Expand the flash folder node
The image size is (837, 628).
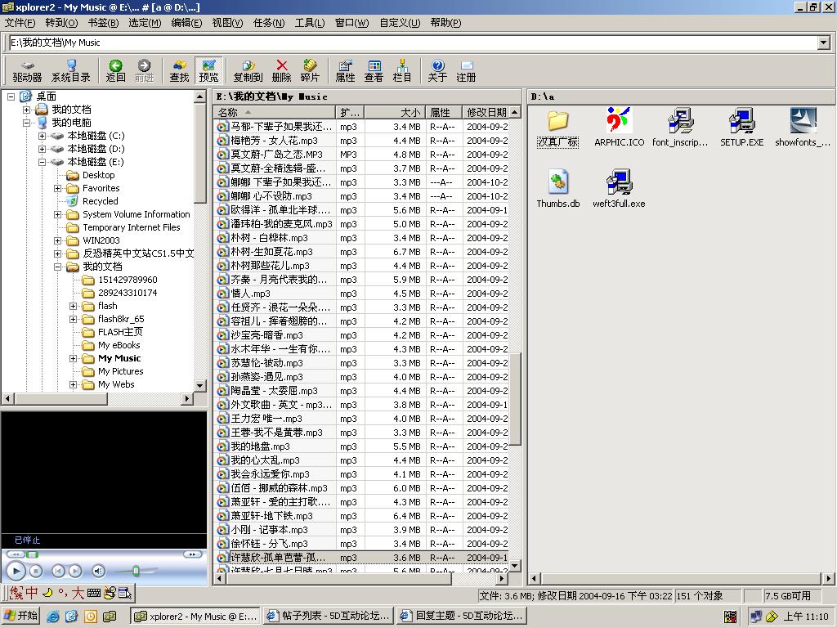73,306
